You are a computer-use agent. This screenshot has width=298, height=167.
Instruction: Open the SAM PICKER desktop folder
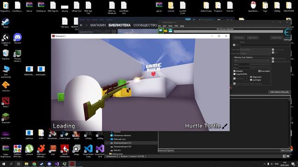289,6
